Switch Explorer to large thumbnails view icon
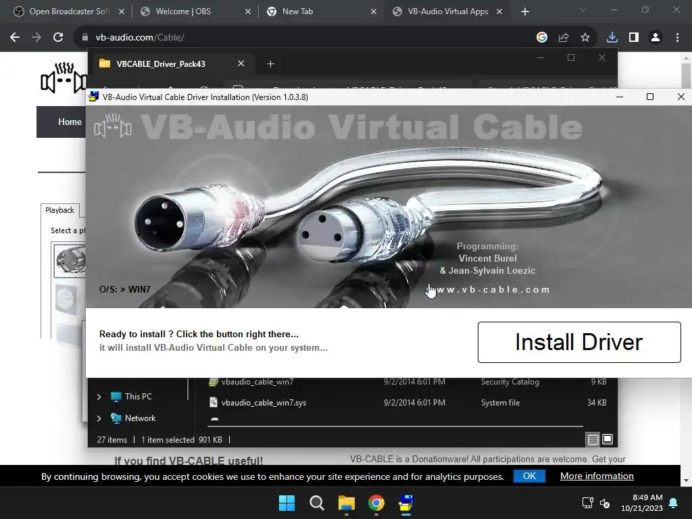The image size is (692, 519). (608, 439)
